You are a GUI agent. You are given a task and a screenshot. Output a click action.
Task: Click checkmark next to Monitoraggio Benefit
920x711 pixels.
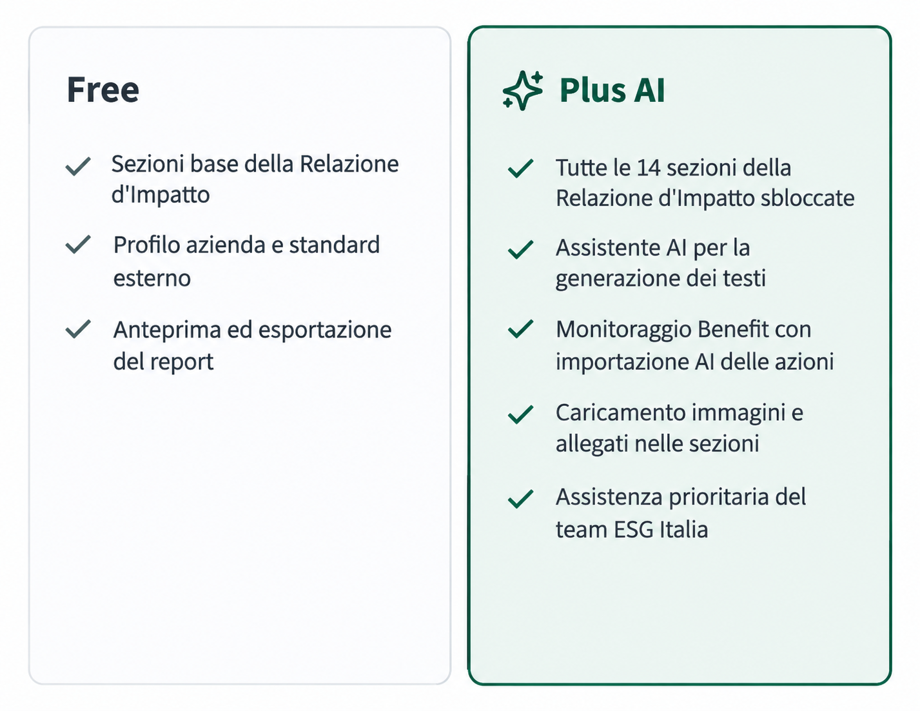coord(520,329)
